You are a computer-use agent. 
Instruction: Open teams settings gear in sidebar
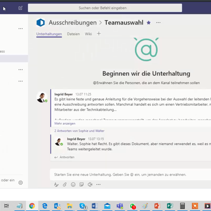tap(21, 183)
